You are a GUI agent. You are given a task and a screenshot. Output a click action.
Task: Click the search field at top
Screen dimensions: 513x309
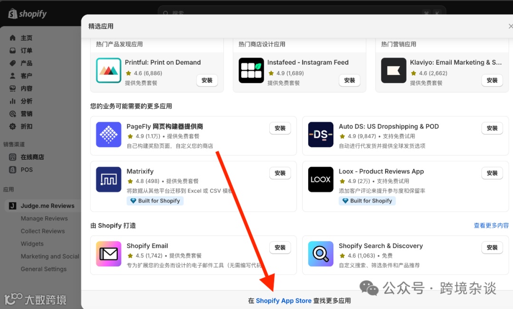point(302,12)
